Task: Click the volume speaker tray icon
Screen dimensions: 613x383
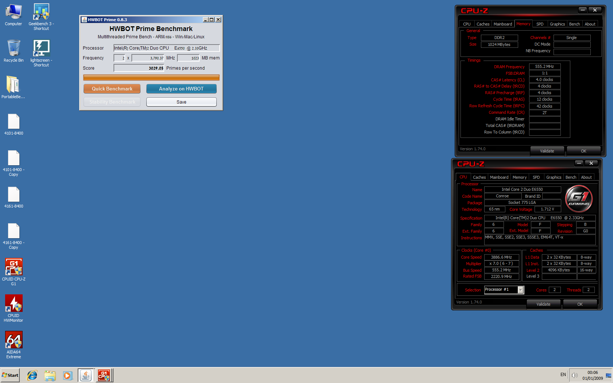Action: (575, 375)
